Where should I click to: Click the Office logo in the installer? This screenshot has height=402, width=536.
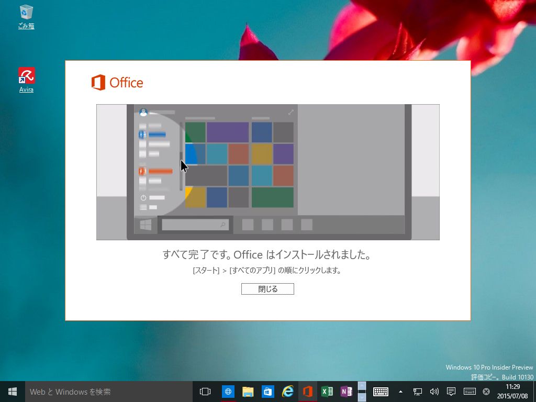pyautogui.click(x=117, y=82)
